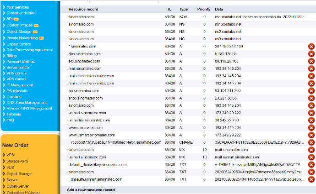This screenshot has height=194, width=316.
Task: Open VPS control
Action: click(16, 79)
